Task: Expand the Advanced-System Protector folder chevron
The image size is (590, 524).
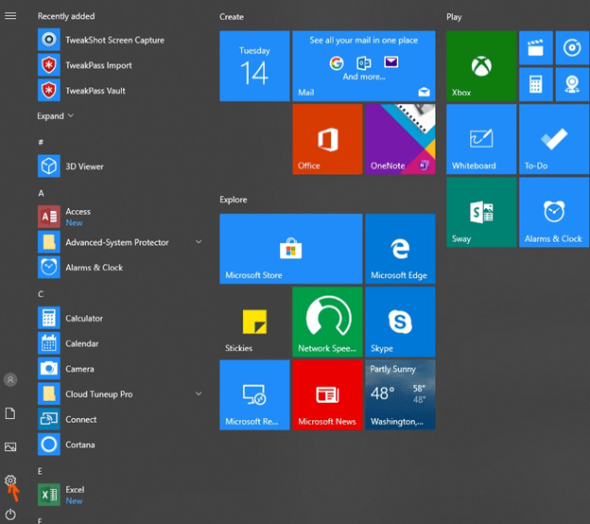Action: pyautogui.click(x=199, y=242)
